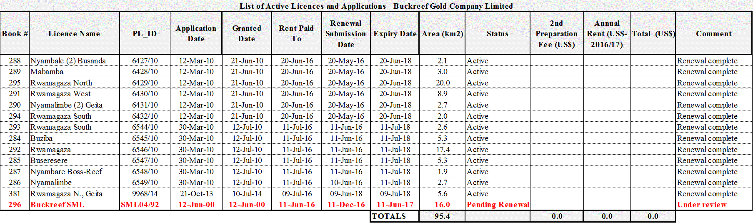Select the 'Expiry Date' column header
Image resolution: width=753 pixels, height=223 pixels.
[395, 34]
